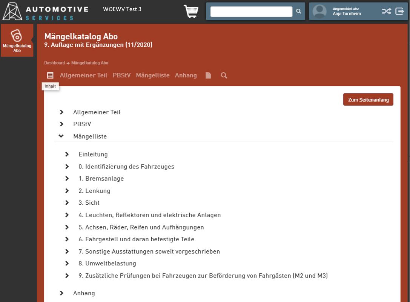The image size is (410, 302).
Task: Click the shuffle switch-account icon
Action: click(386, 11)
